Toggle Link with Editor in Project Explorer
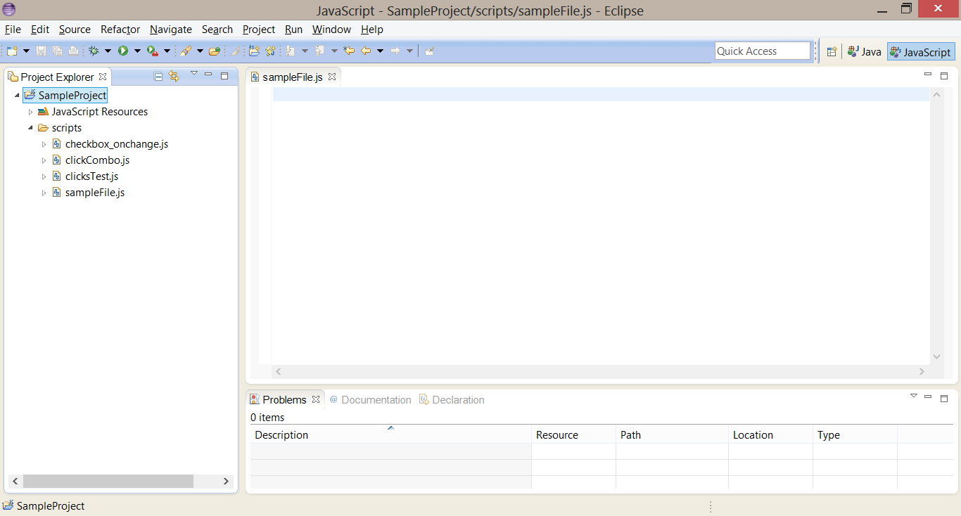Image resolution: width=961 pixels, height=516 pixels. point(174,76)
